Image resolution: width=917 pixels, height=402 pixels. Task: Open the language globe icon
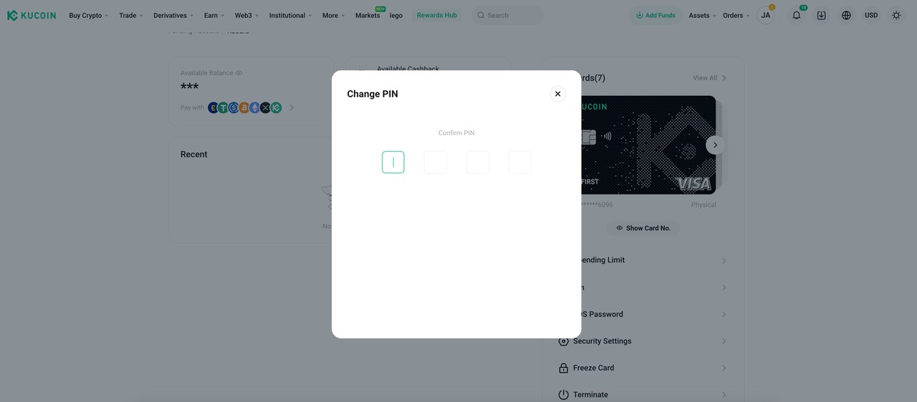(846, 15)
